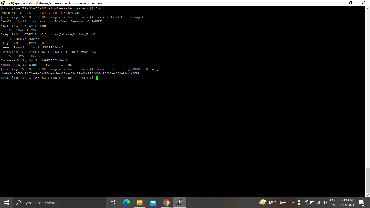Image resolution: width=370 pixels, height=208 pixels.
Task: Open the Mail app from taskbar
Action: click(x=153, y=203)
